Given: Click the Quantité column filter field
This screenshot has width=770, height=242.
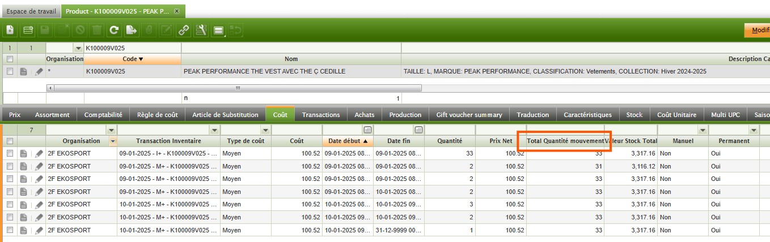Looking at the screenshot, I should [x=450, y=130].
